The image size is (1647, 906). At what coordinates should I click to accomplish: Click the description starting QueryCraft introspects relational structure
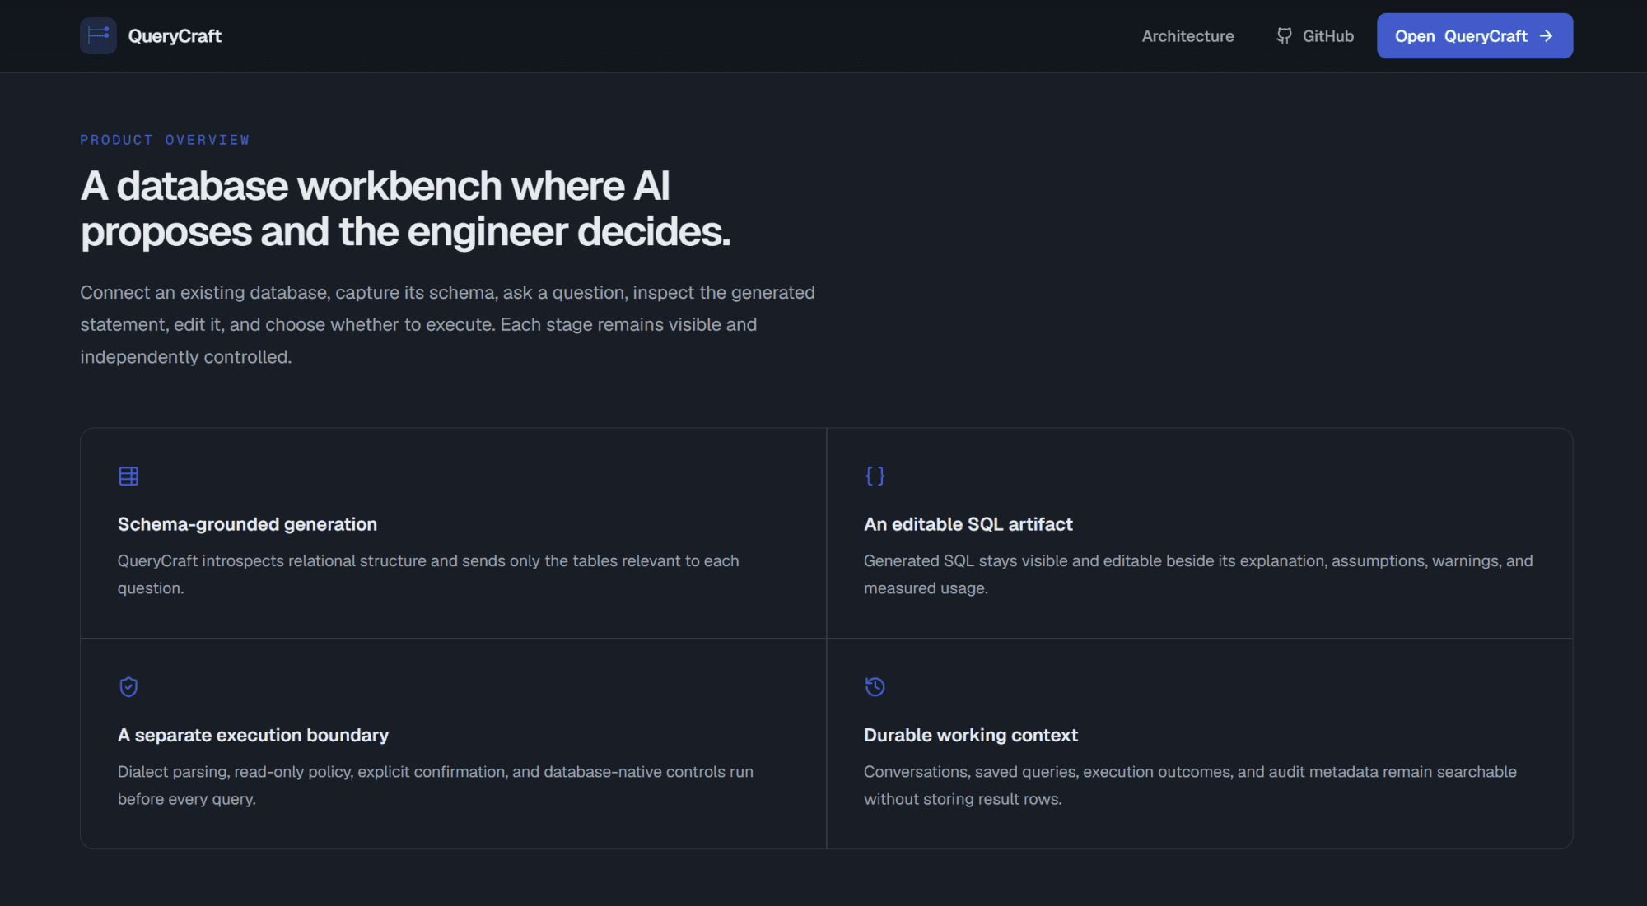click(x=428, y=574)
